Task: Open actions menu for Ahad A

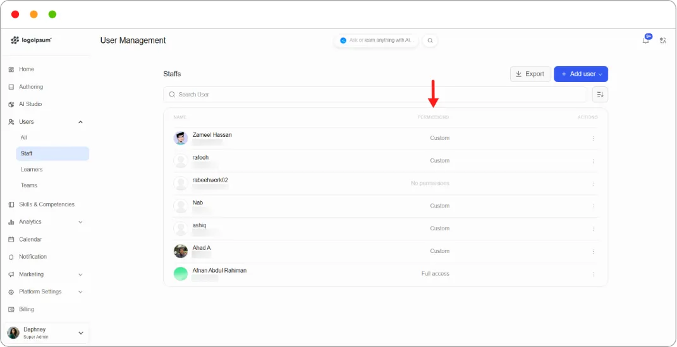Action: tap(594, 251)
